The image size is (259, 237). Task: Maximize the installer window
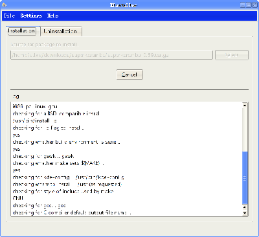point(249,5)
